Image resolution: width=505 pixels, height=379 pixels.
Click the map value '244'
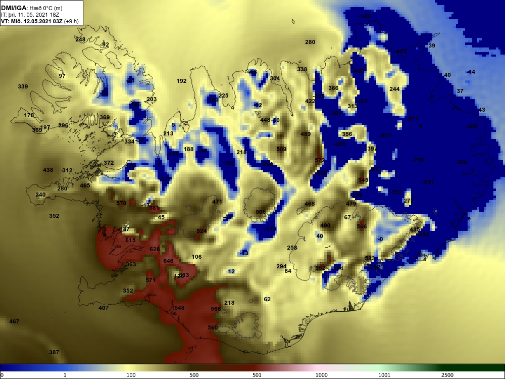[x=394, y=89]
